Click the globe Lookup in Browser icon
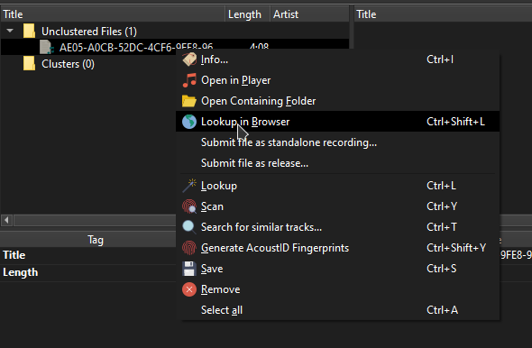This screenshot has width=532, height=348. (189, 122)
